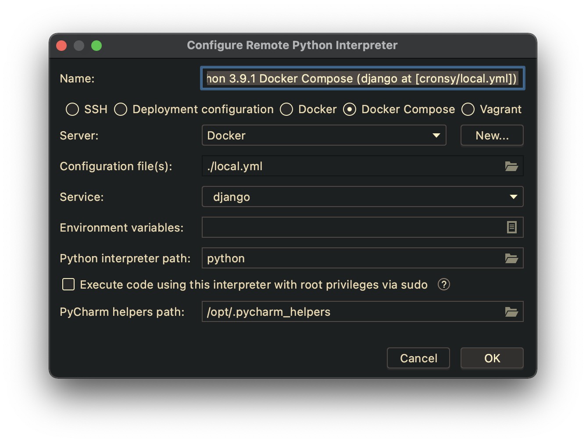Screen dimensions: 586x443
Task: Select Deployment configuration radio option
Action: point(121,109)
